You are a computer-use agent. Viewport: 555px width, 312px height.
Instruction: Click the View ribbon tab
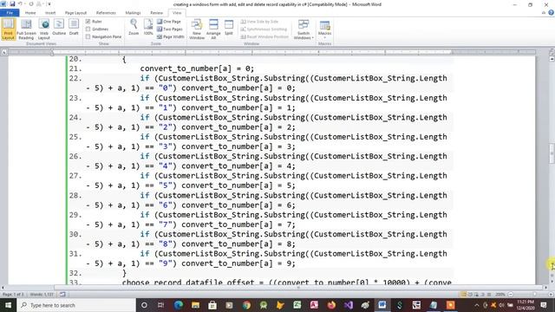point(177,13)
